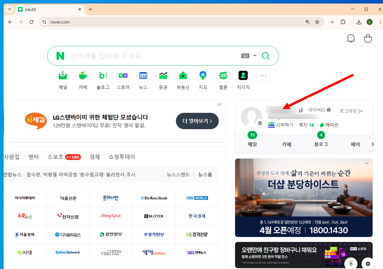Open the SBS 연예뉴스 press logo
Screen dimensions: 383x269
pos(197,252)
